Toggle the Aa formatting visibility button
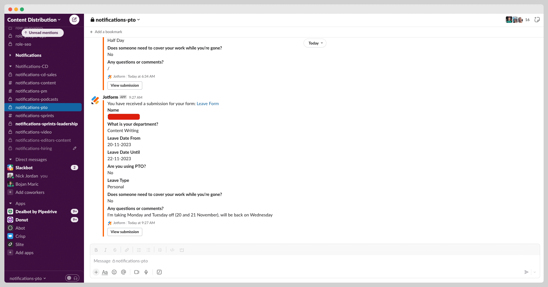This screenshot has width=548, height=287. (x=105, y=272)
